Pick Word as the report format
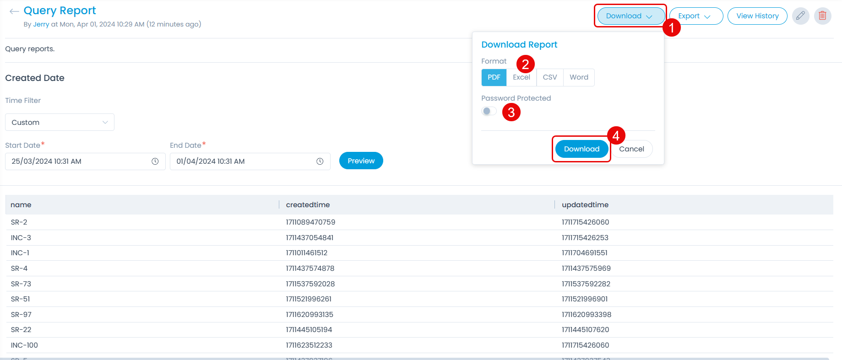The height and width of the screenshot is (360, 842). point(579,77)
